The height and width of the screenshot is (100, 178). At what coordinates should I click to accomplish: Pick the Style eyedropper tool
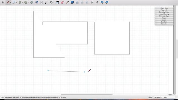coord(67,2)
